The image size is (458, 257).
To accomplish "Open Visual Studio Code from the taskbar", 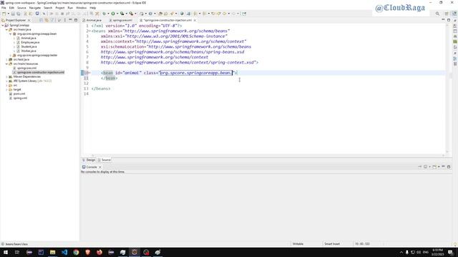I will 64,252.
